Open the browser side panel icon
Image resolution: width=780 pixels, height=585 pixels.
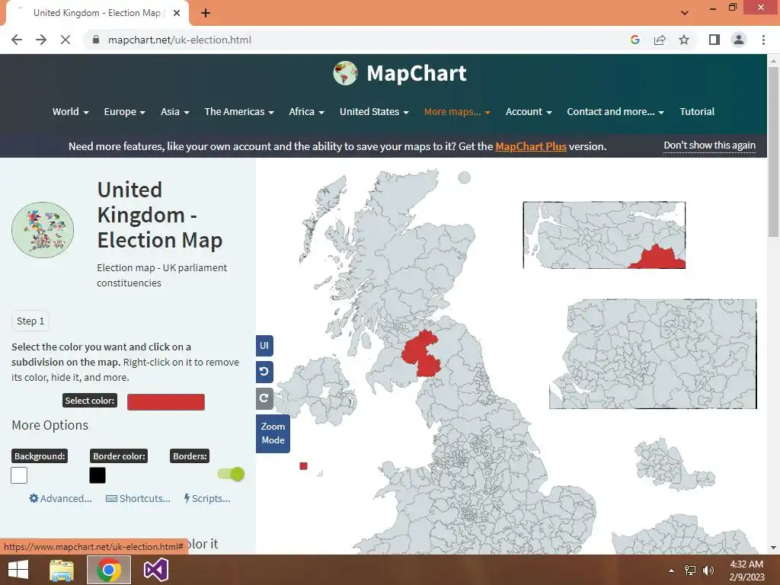pos(714,40)
